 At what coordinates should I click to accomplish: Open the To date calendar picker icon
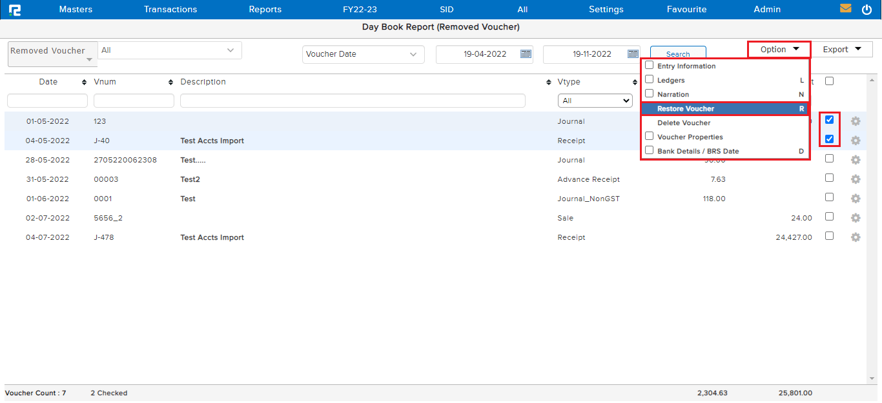click(x=633, y=54)
